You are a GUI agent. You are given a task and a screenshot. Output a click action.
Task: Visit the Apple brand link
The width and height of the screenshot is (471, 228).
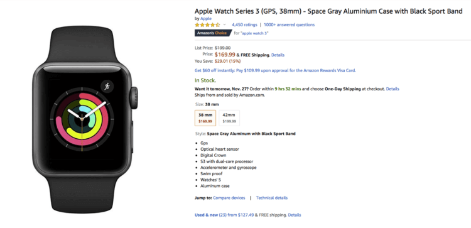click(x=206, y=19)
